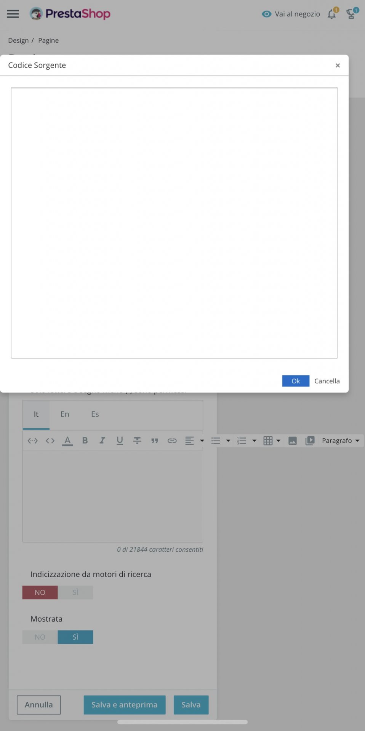Open notifications bell
The width and height of the screenshot is (365, 731).
332,14
